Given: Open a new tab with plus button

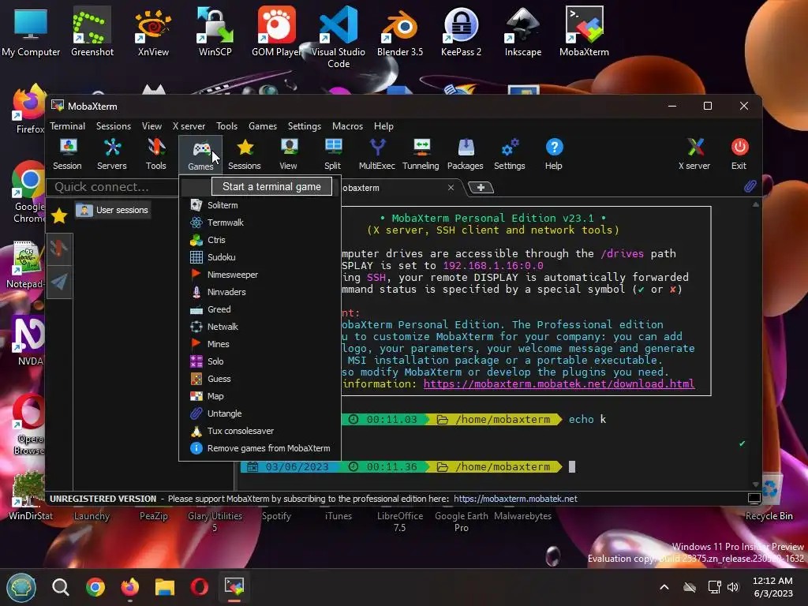Looking at the screenshot, I should pyautogui.click(x=481, y=188).
